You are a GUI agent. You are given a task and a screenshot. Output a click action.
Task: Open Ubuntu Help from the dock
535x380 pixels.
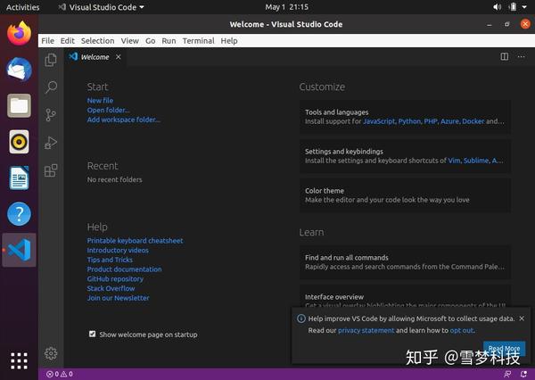(x=19, y=214)
